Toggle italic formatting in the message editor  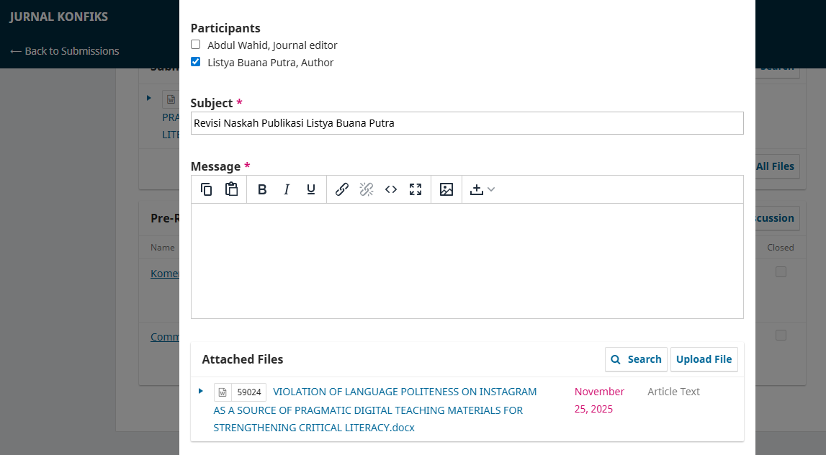click(x=287, y=189)
